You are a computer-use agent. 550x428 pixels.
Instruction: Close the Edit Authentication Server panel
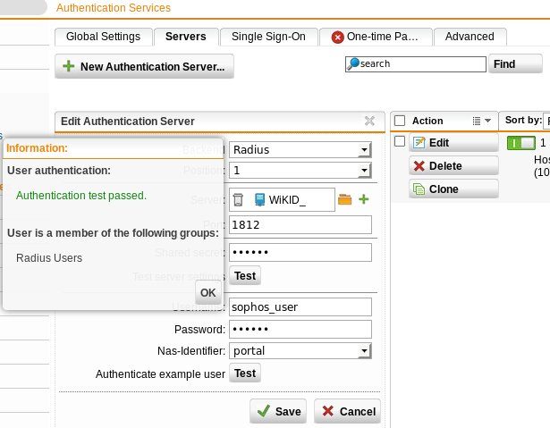[369, 121]
